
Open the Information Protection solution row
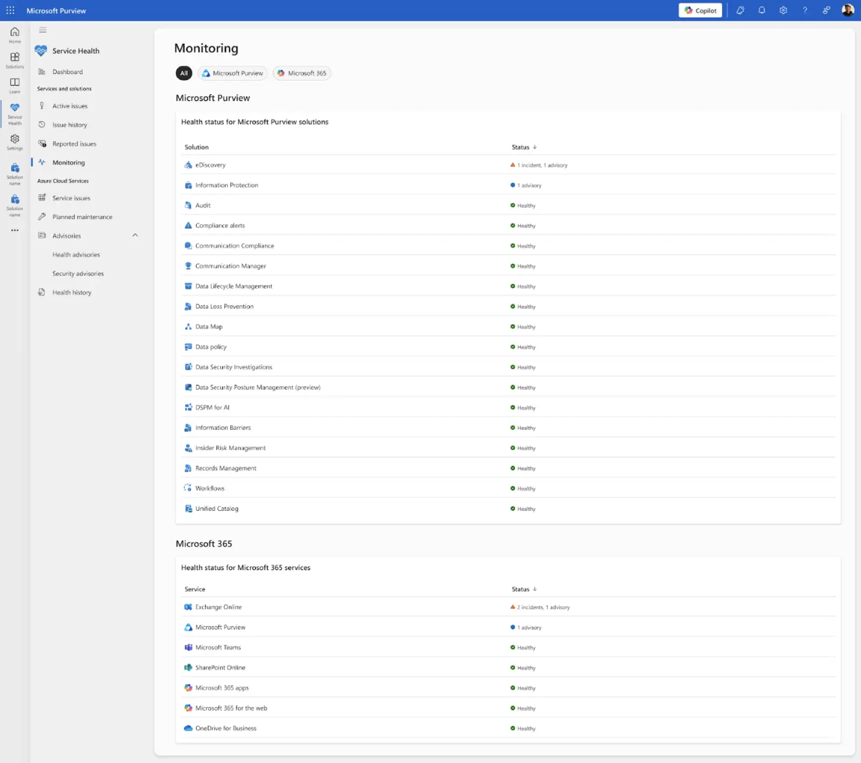(508, 185)
